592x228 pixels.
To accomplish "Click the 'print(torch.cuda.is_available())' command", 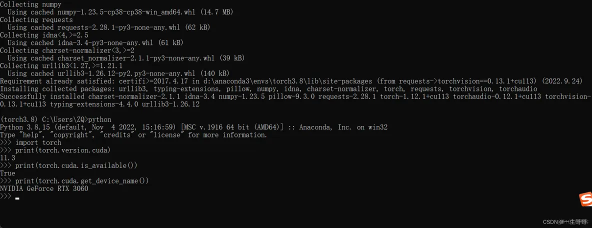I will click(x=68, y=165).
